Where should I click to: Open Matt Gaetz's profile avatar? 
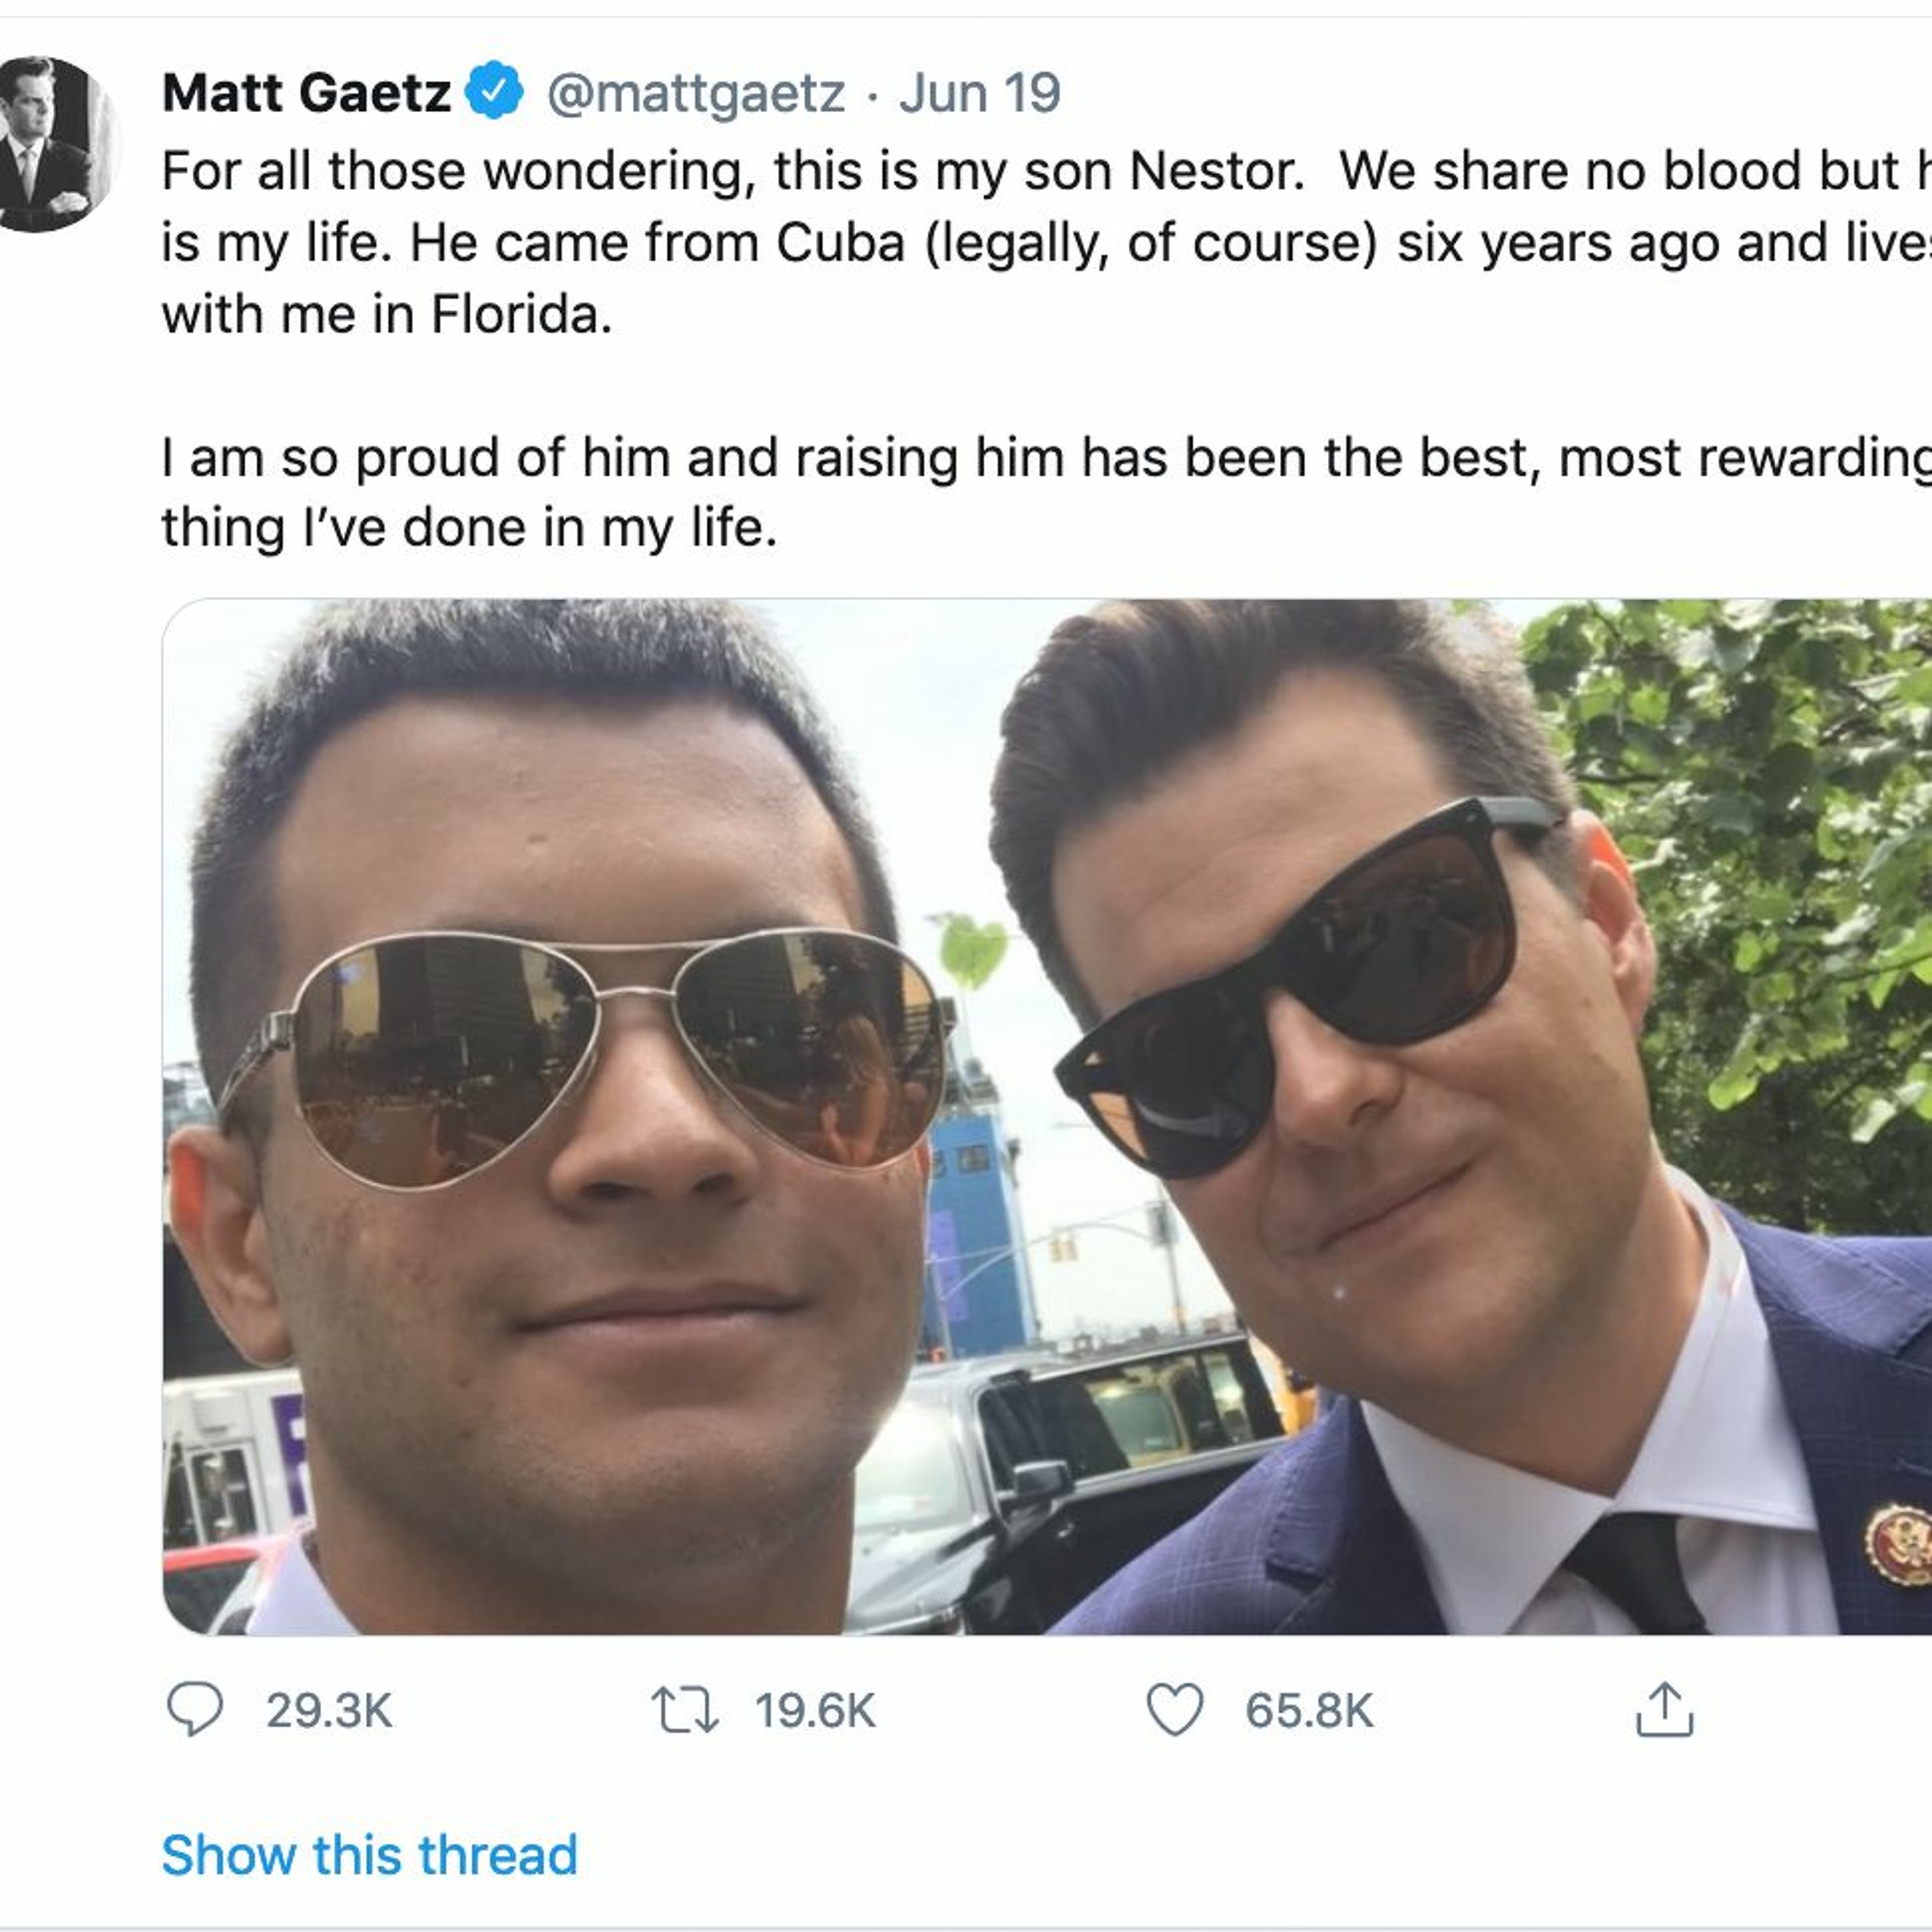click(55, 144)
